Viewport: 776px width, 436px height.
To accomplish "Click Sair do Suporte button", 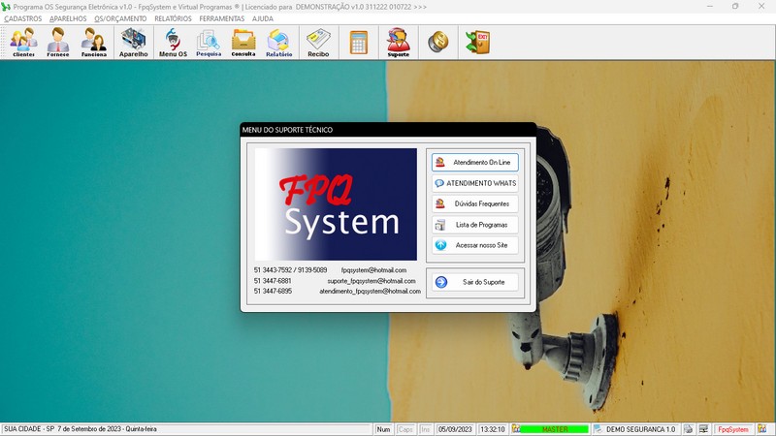I will pyautogui.click(x=475, y=282).
